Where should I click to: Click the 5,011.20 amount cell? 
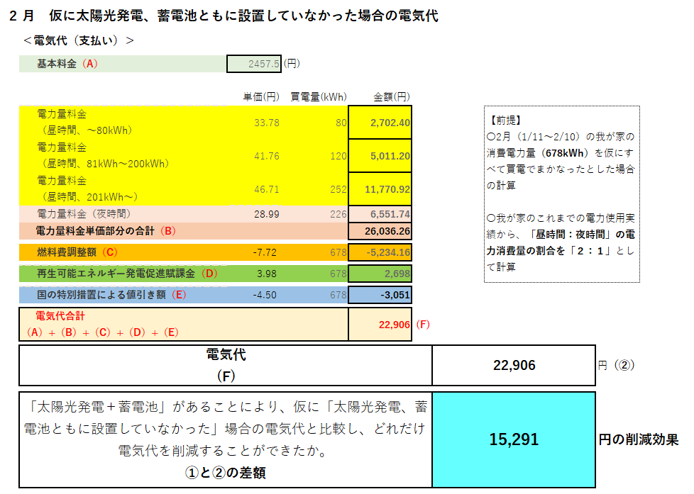coord(380,156)
